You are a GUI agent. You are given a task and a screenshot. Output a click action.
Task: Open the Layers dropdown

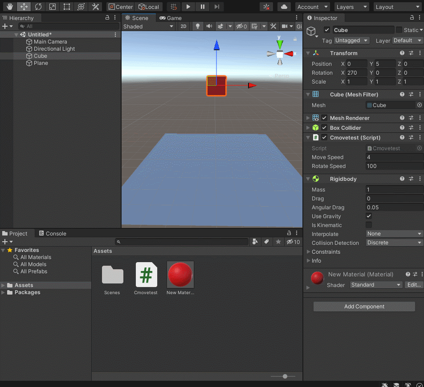pos(351,7)
